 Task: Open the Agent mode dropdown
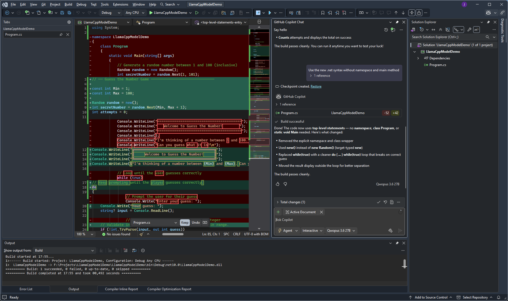click(288, 231)
